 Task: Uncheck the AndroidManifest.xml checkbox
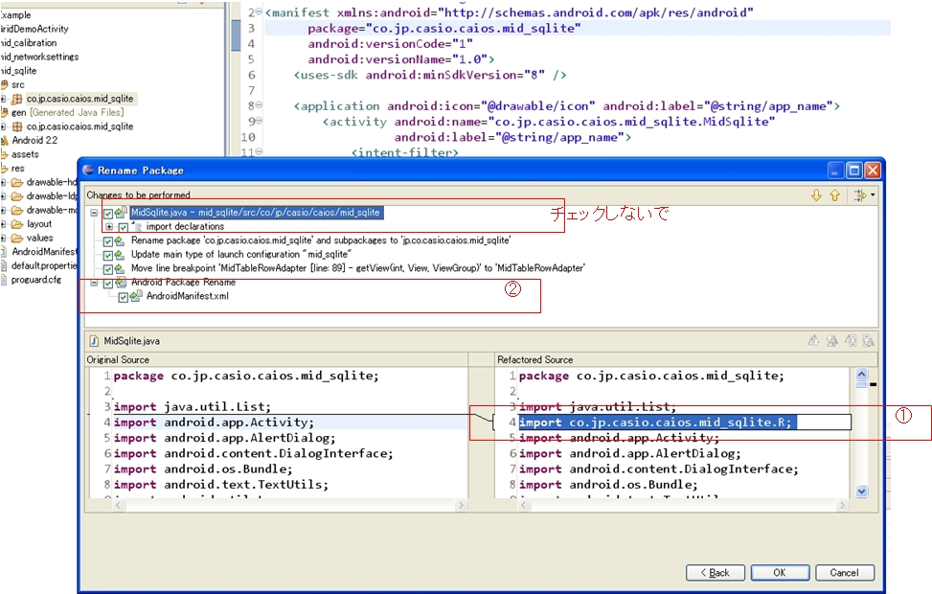tap(123, 297)
